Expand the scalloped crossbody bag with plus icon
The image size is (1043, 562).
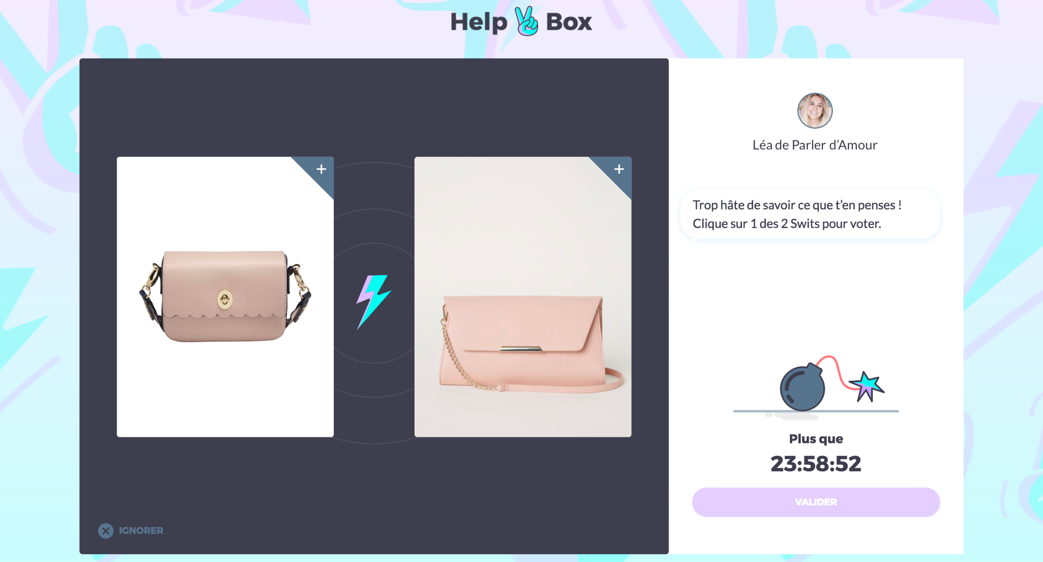(x=321, y=169)
